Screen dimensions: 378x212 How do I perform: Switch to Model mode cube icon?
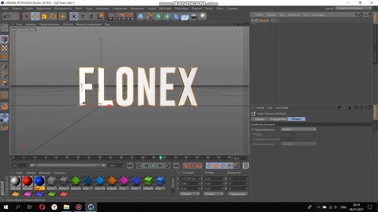(4, 39)
